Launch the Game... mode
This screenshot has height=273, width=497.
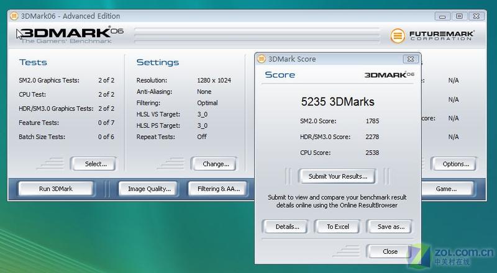point(446,189)
